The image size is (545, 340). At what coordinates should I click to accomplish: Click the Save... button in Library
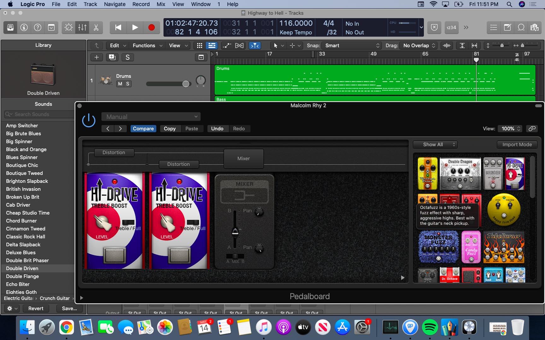click(x=69, y=309)
